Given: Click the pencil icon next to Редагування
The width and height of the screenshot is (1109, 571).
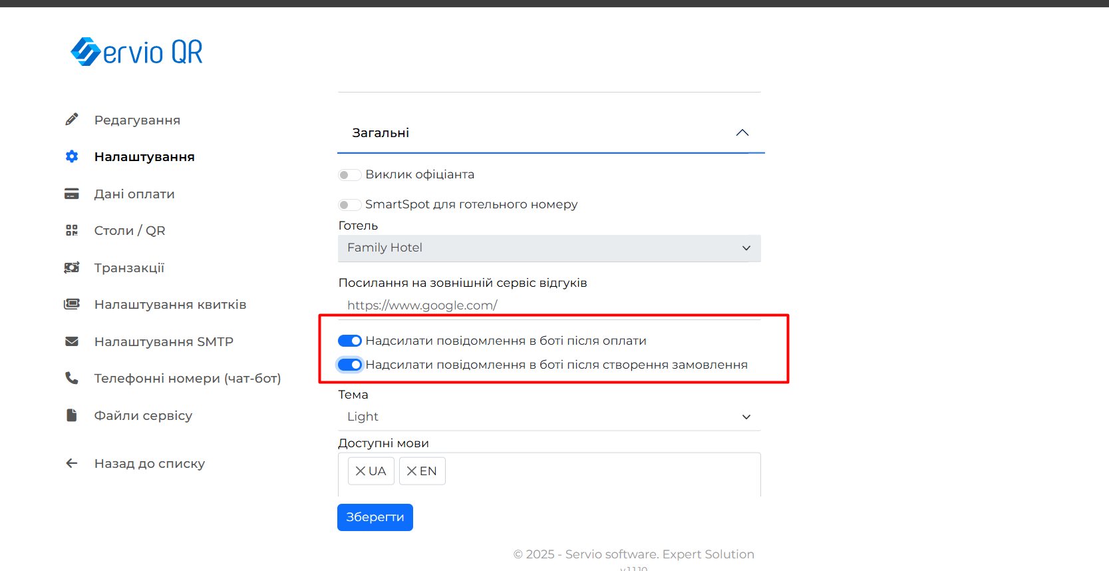Looking at the screenshot, I should coord(72,120).
